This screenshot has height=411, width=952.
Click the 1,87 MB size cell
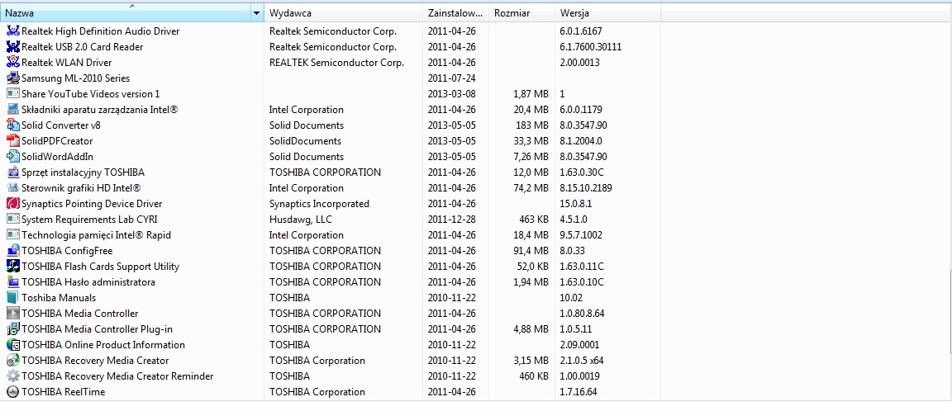tap(531, 94)
